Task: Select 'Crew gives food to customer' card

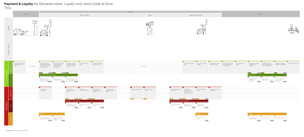Action: (215, 93)
